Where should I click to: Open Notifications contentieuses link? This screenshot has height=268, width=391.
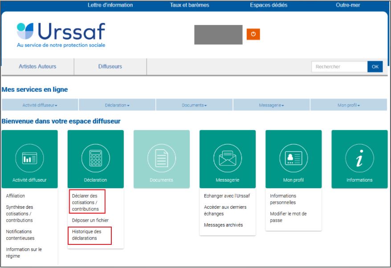20,235
